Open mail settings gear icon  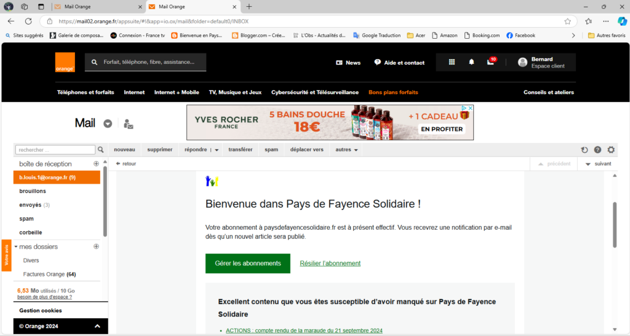pos(611,150)
